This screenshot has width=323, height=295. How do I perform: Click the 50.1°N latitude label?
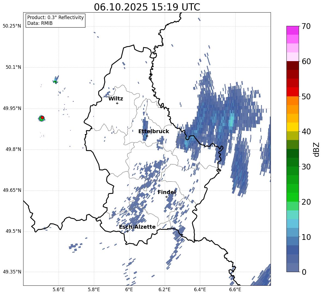[13, 67]
